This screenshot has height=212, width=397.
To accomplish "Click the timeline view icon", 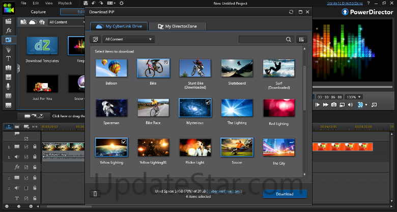I will tap(9, 126).
